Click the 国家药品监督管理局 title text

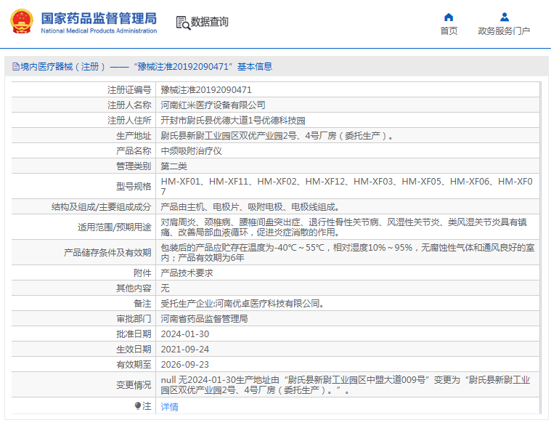[x=99, y=18]
